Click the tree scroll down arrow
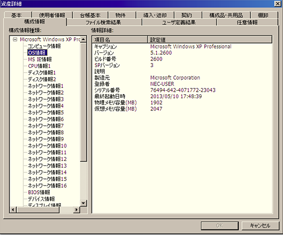Viewport: 283px width, 235px height. 83,203
